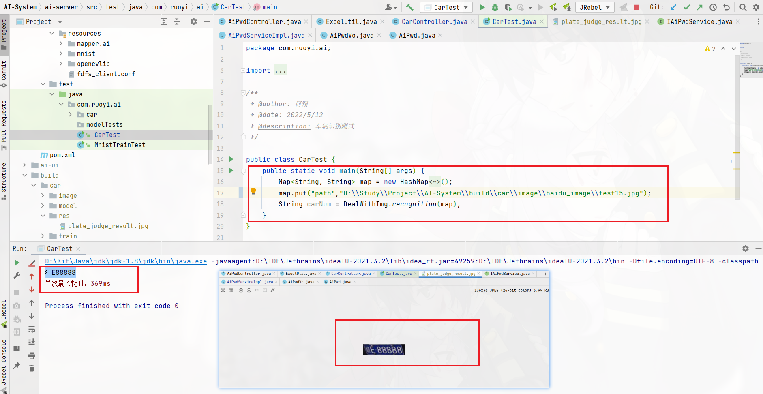Click scroll to end of console icon
The height and width of the screenshot is (394, 763).
[x=32, y=342]
